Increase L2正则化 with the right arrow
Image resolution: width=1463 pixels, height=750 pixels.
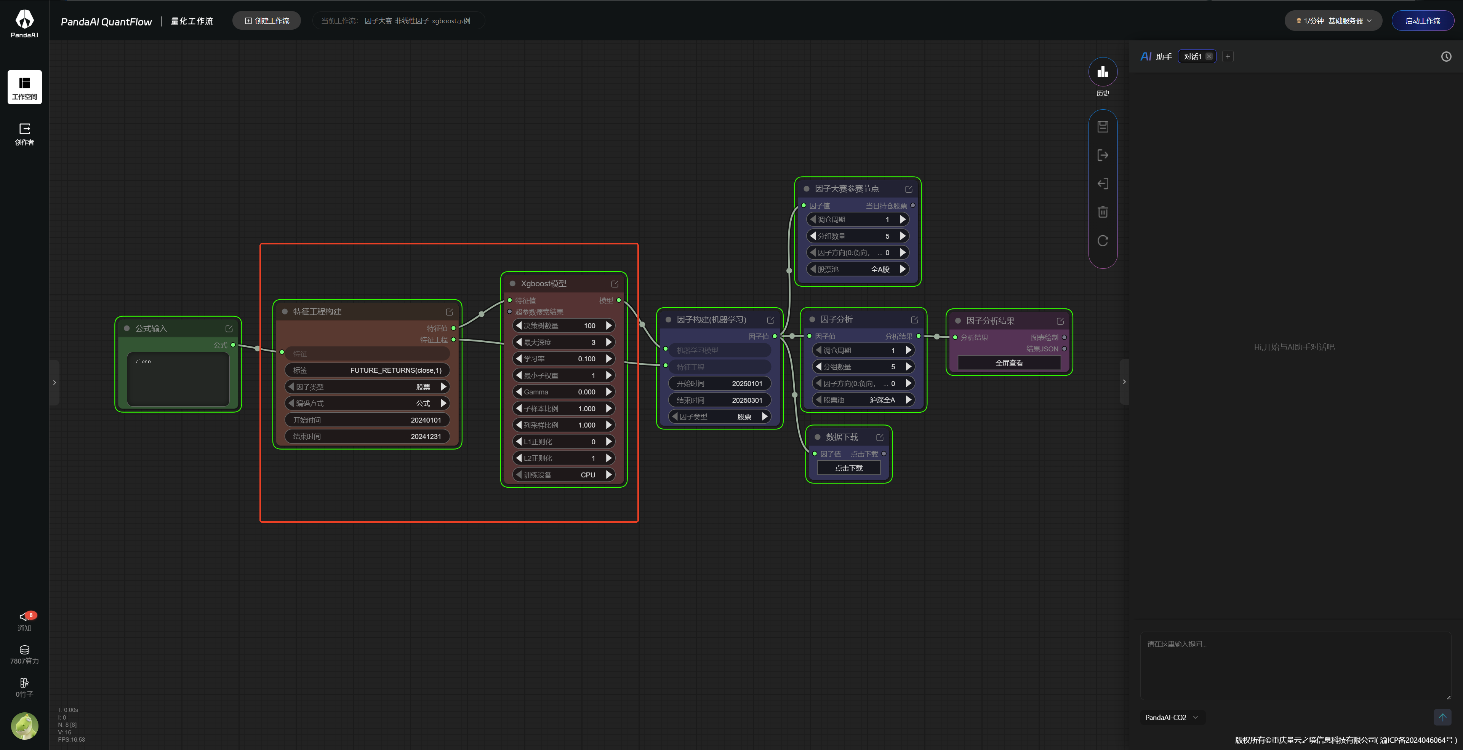pos(609,458)
